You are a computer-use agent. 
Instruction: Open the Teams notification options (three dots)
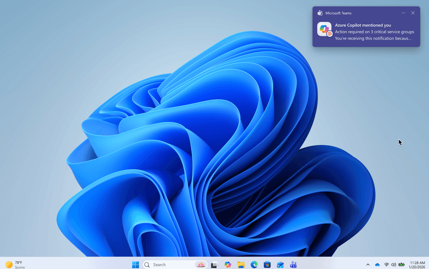tap(403, 13)
